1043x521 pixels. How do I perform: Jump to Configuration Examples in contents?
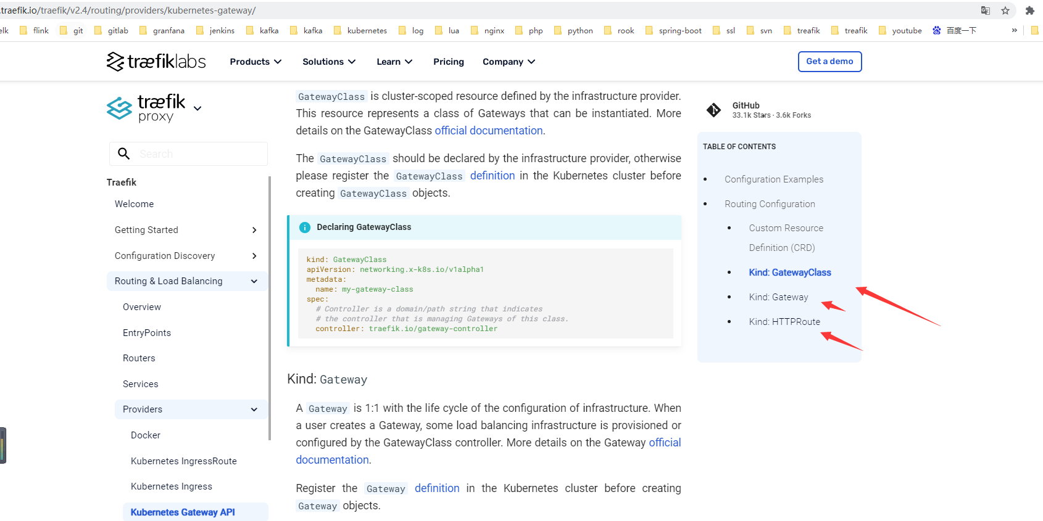click(774, 179)
